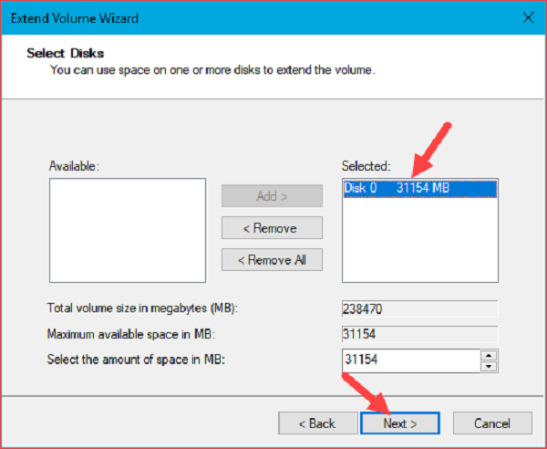
Task: Click empty area below Disk 0 entry
Action: click(419, 242)
